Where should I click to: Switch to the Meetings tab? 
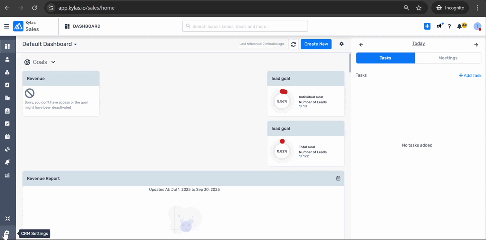(x=448, y=58)
